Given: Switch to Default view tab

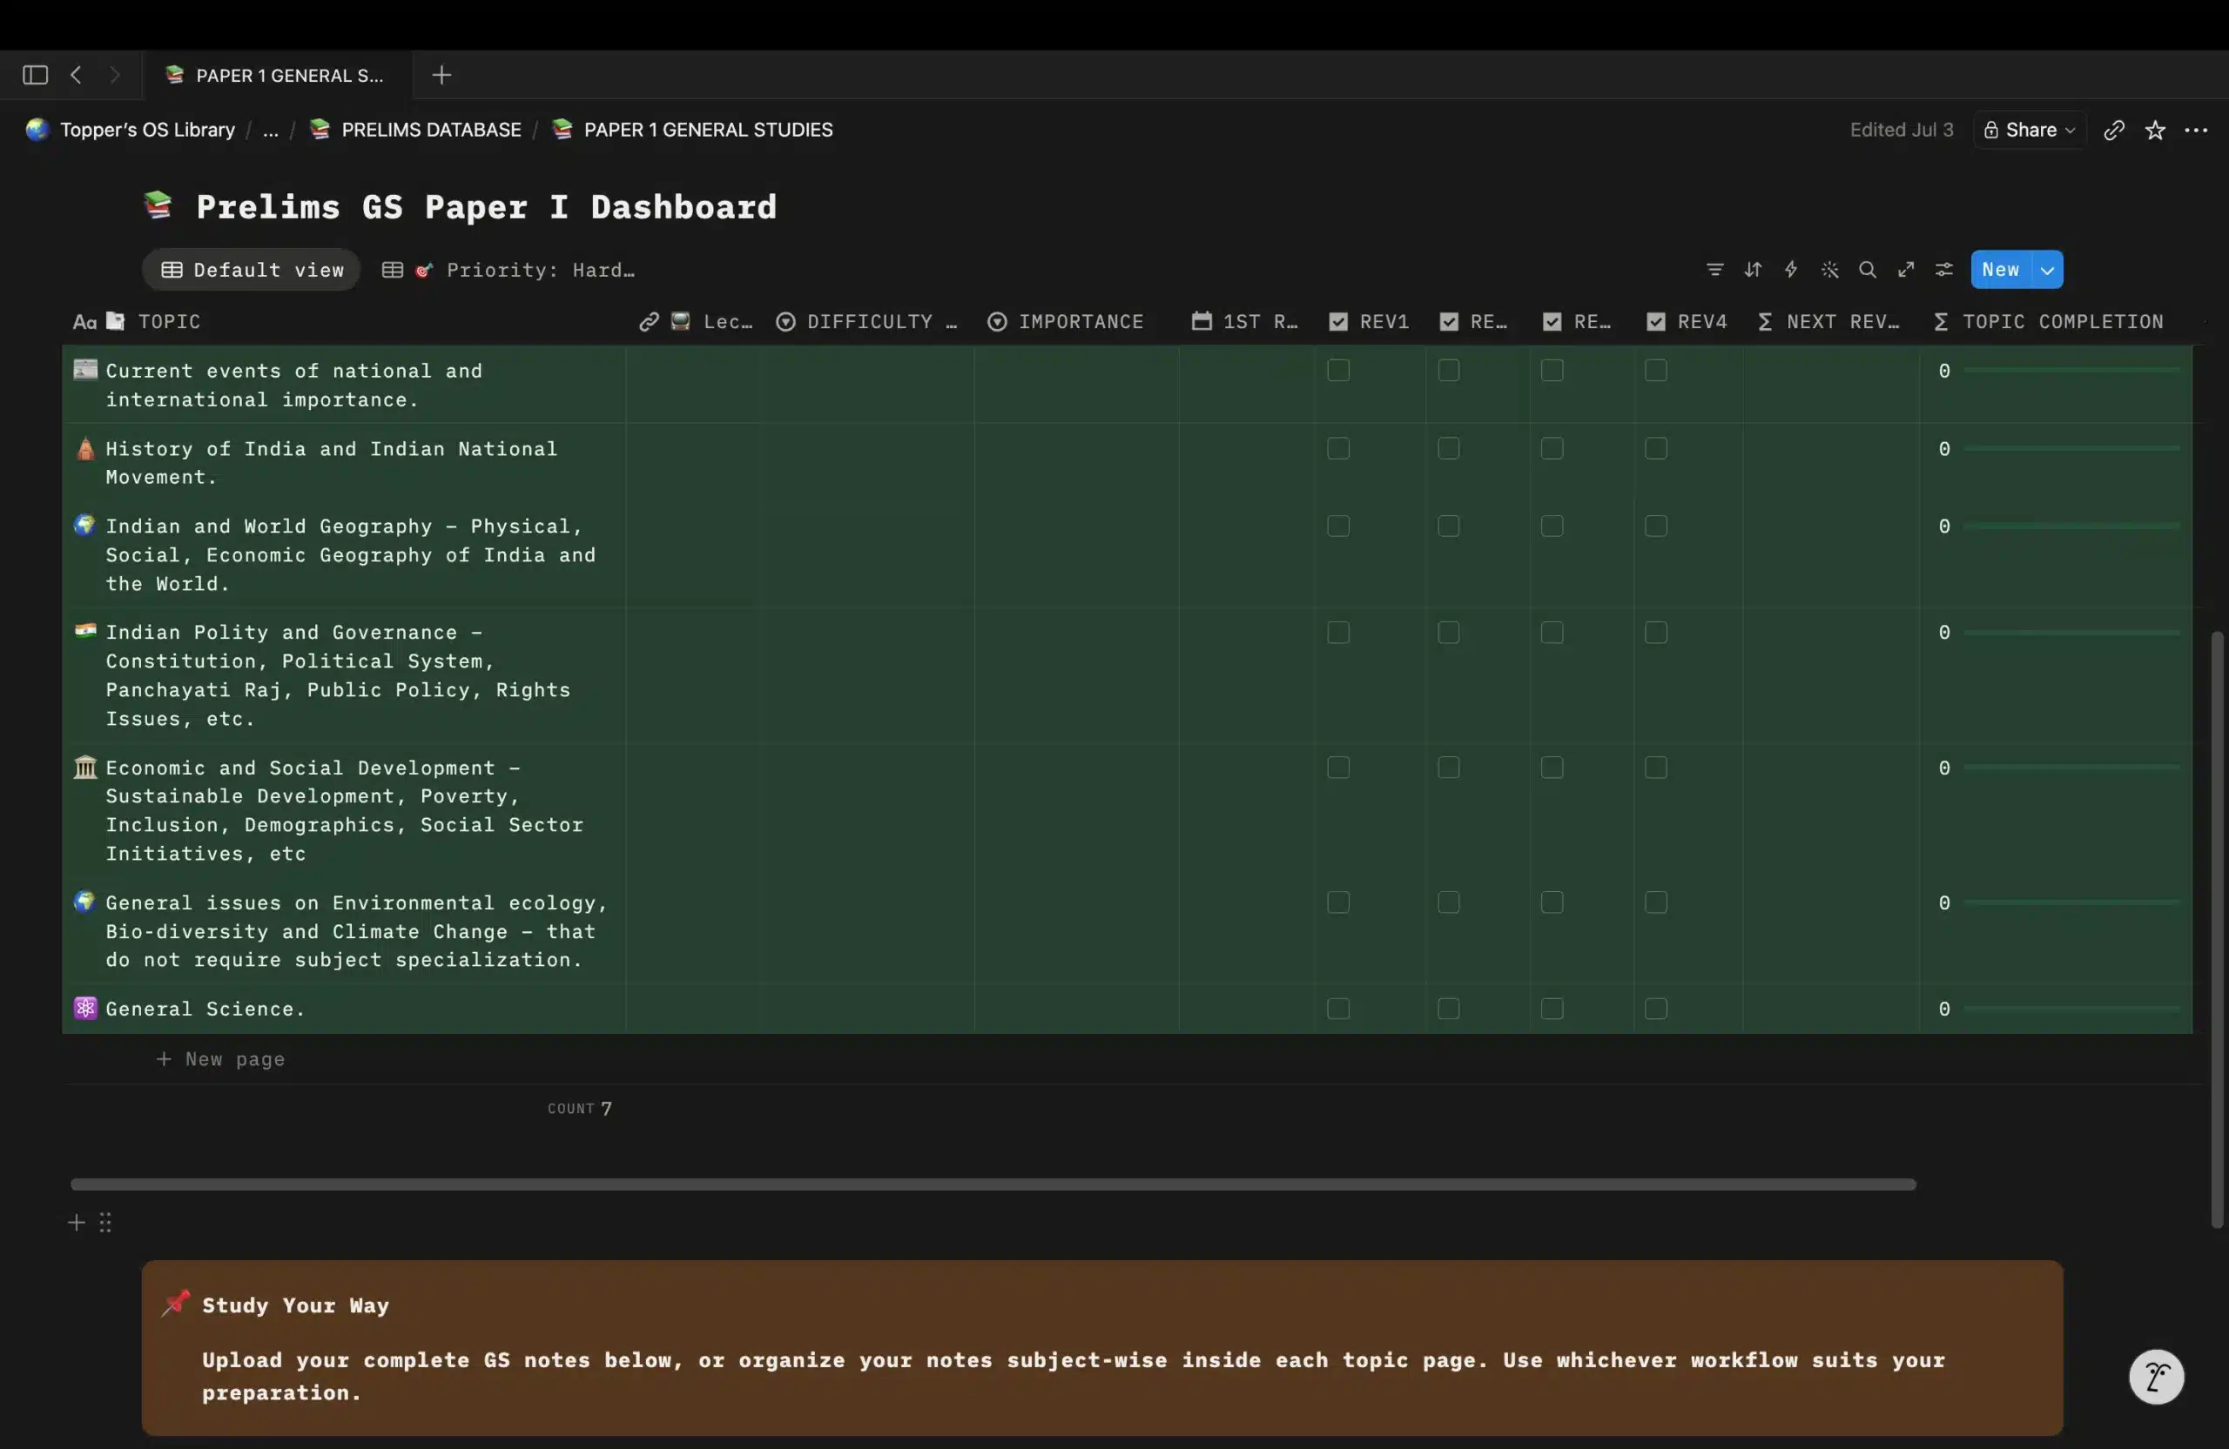Looking at the screenshot, I should coord(252,270).
